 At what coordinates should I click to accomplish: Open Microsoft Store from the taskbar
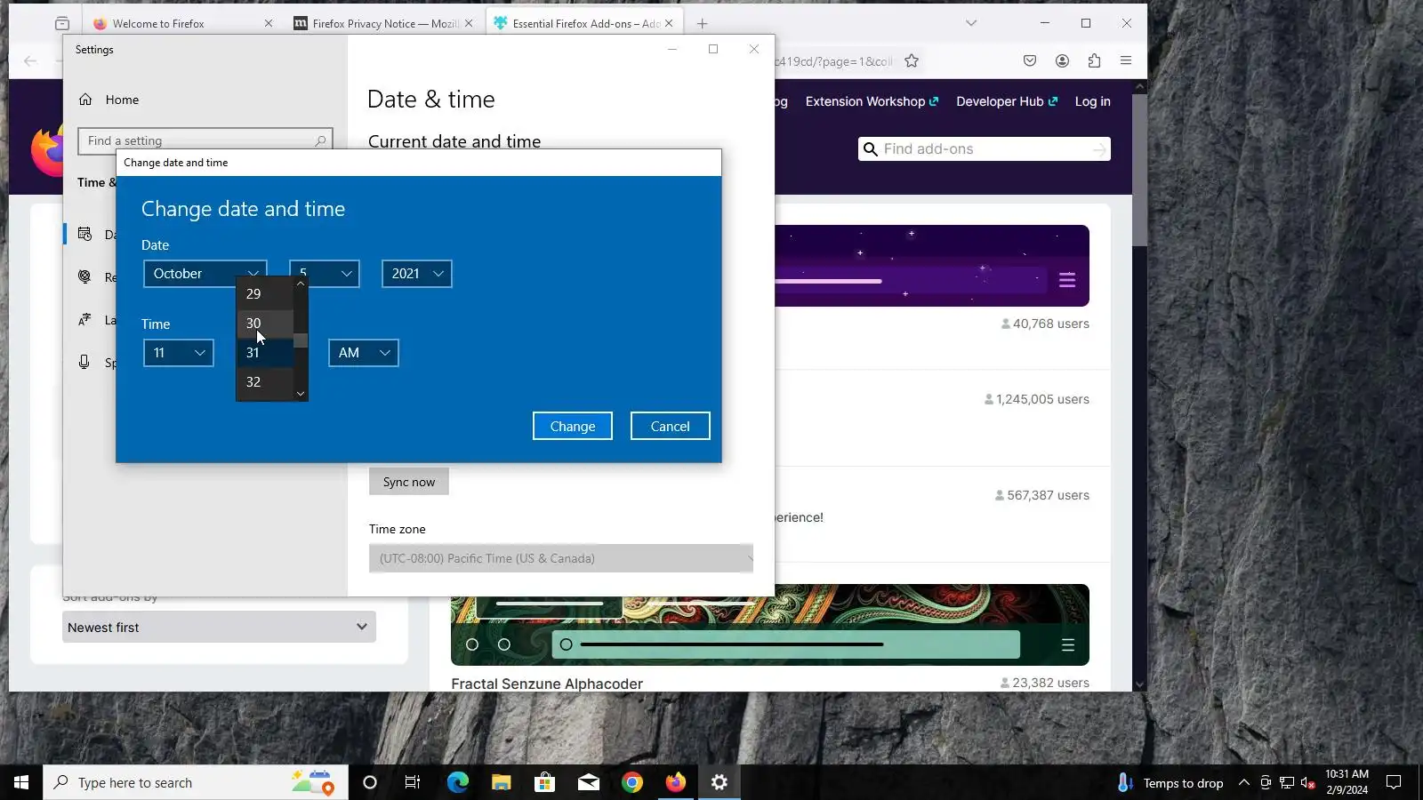tap(544, 782)
